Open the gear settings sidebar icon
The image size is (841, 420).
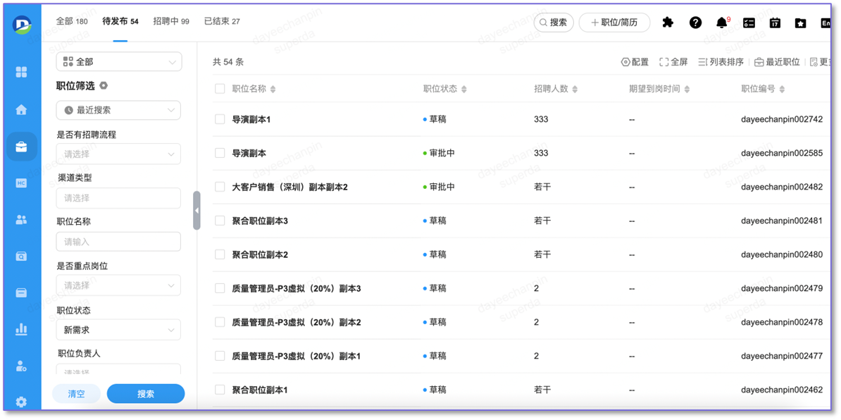(x=21, y=401)
